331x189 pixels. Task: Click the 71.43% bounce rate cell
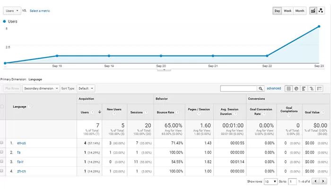coord(177,143)
